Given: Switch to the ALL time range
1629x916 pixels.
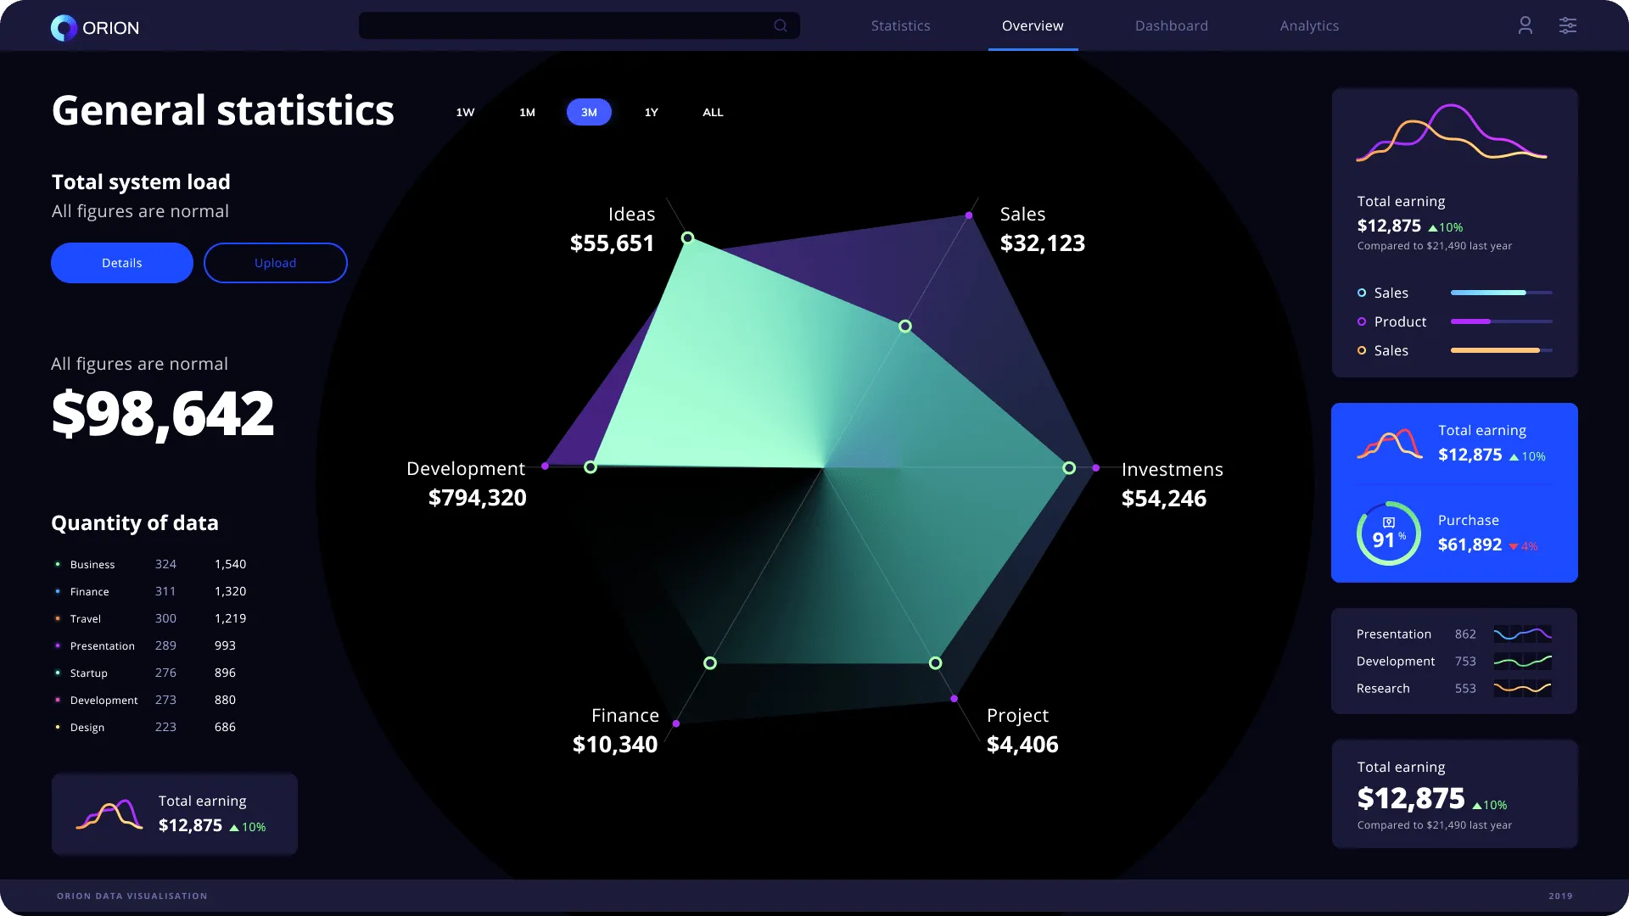Looking at the screenshot, I should [713, 112].
